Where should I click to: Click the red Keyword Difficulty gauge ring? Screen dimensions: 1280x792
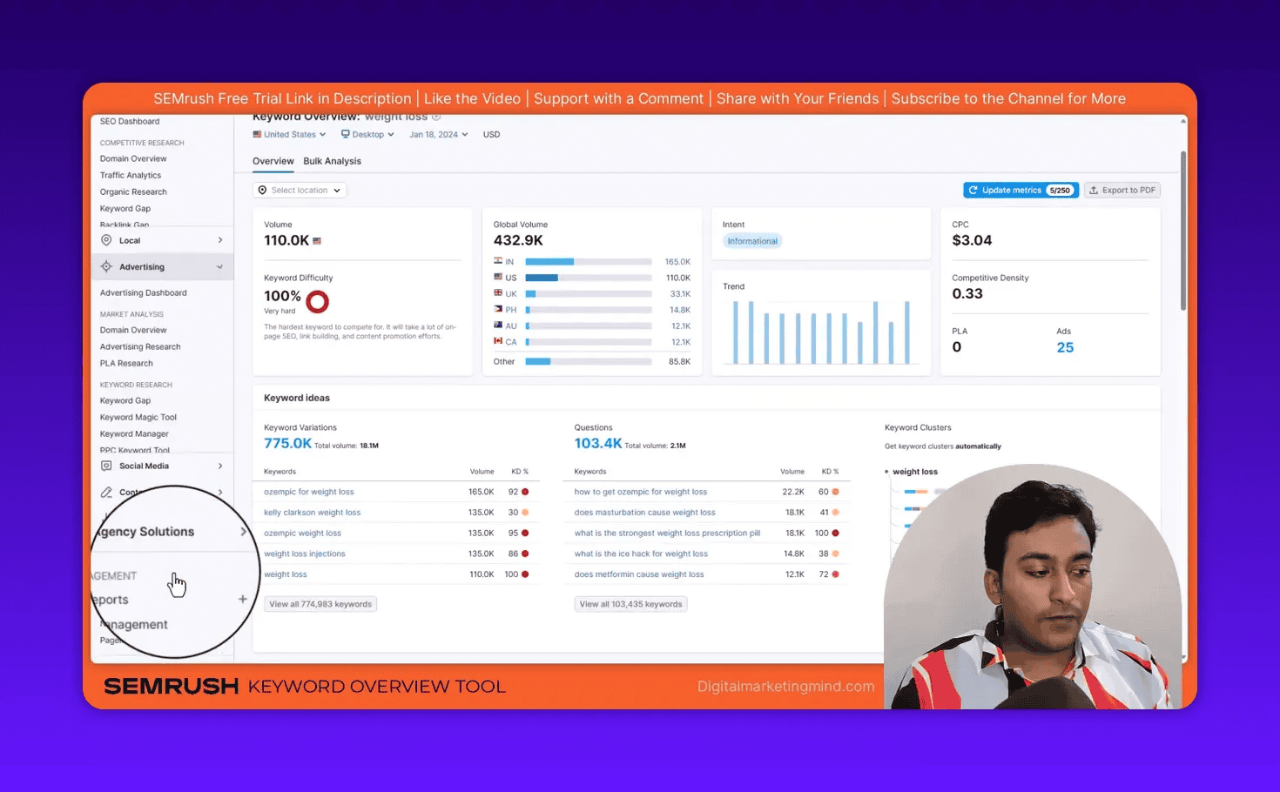click(317, 301)
